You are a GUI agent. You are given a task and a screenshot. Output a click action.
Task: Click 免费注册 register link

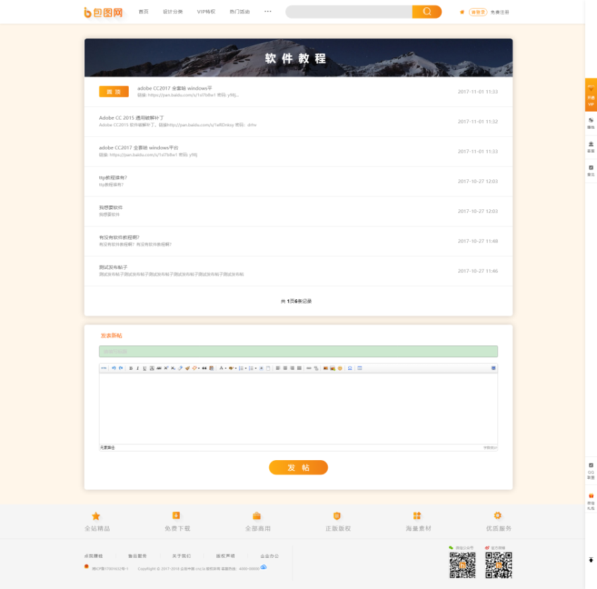tap(500, 12)
